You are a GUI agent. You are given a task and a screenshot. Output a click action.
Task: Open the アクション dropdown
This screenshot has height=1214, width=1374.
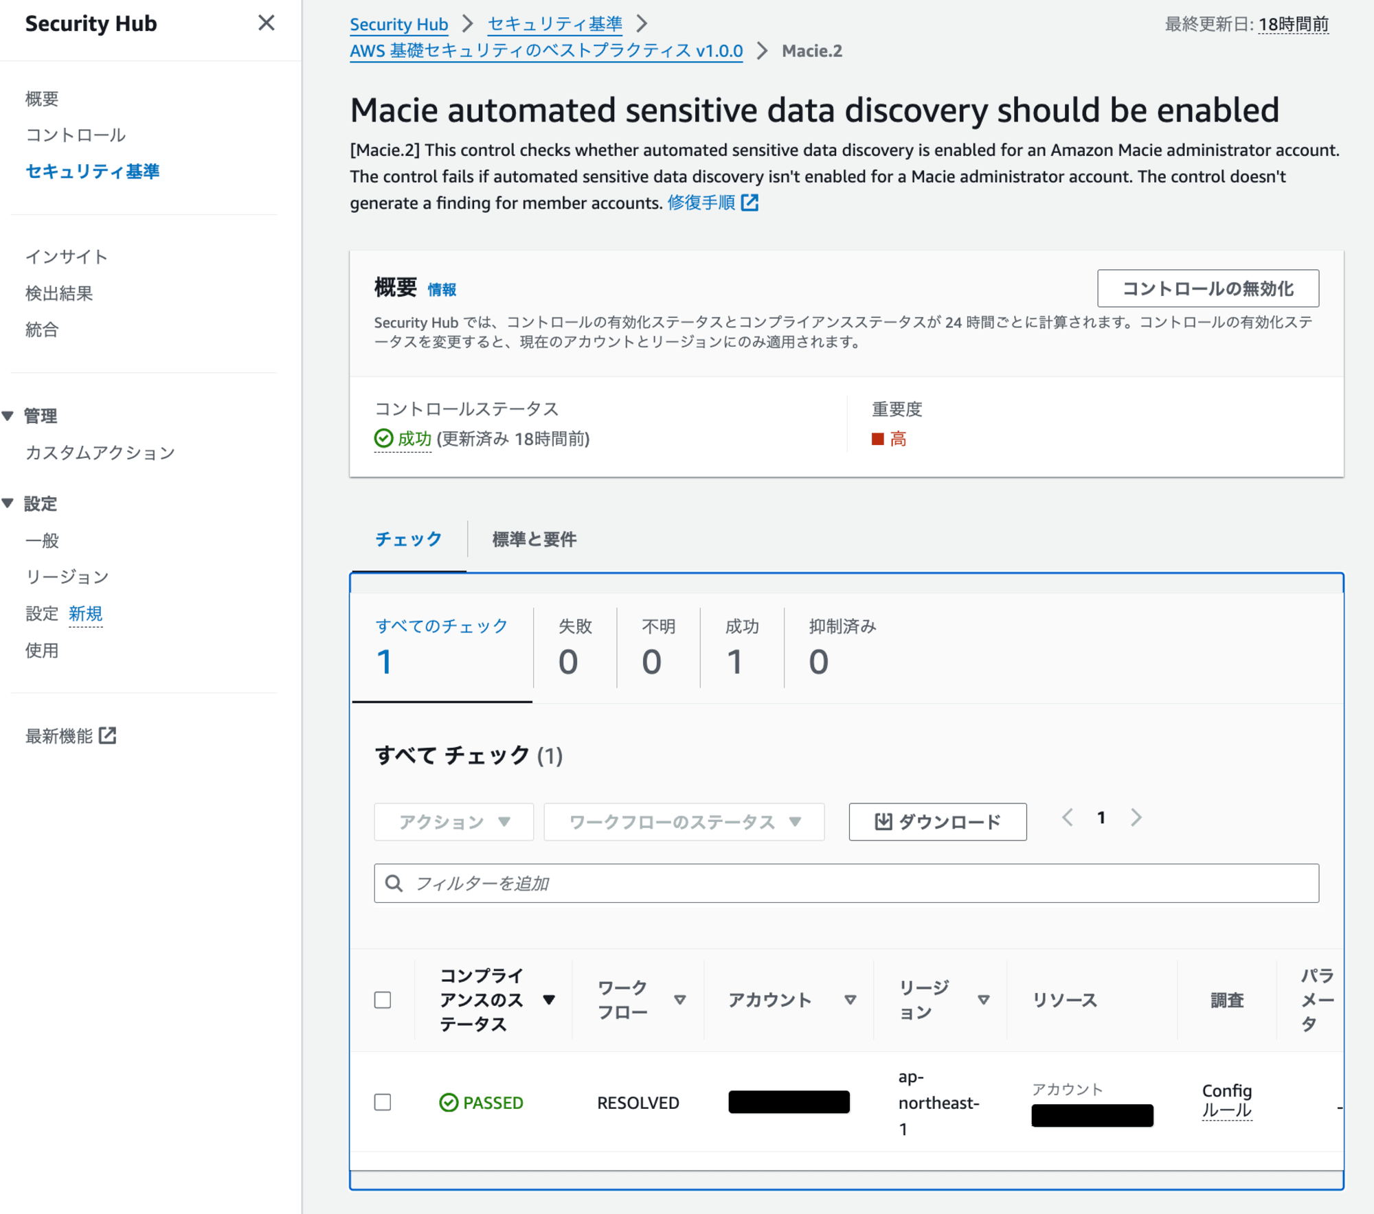(x=454, y=822)
